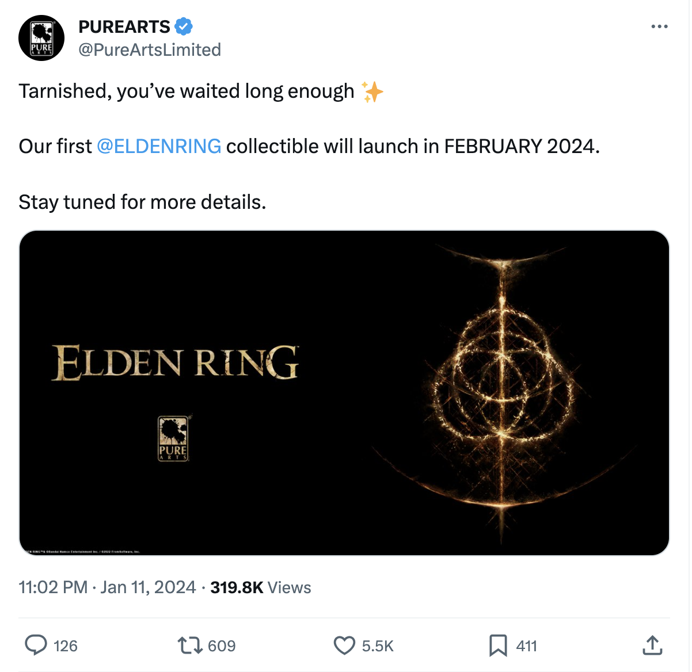The image size is (692, 672).
Task: Follow the @ELDENRING mention link
Action: click(159, 146)
